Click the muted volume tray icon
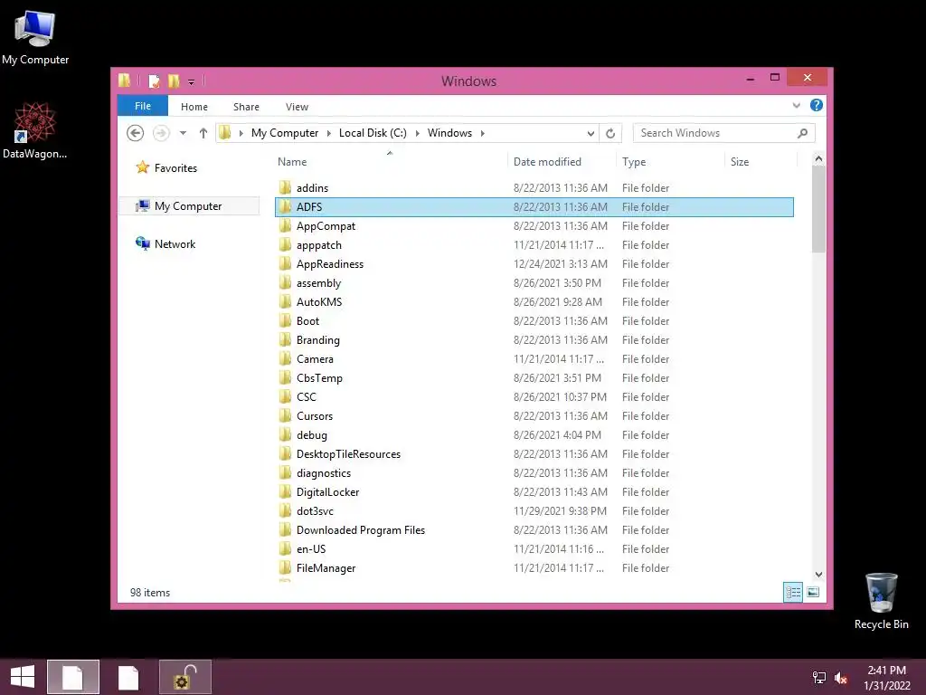This screenshot has height=695, width=926. point(840,678)
